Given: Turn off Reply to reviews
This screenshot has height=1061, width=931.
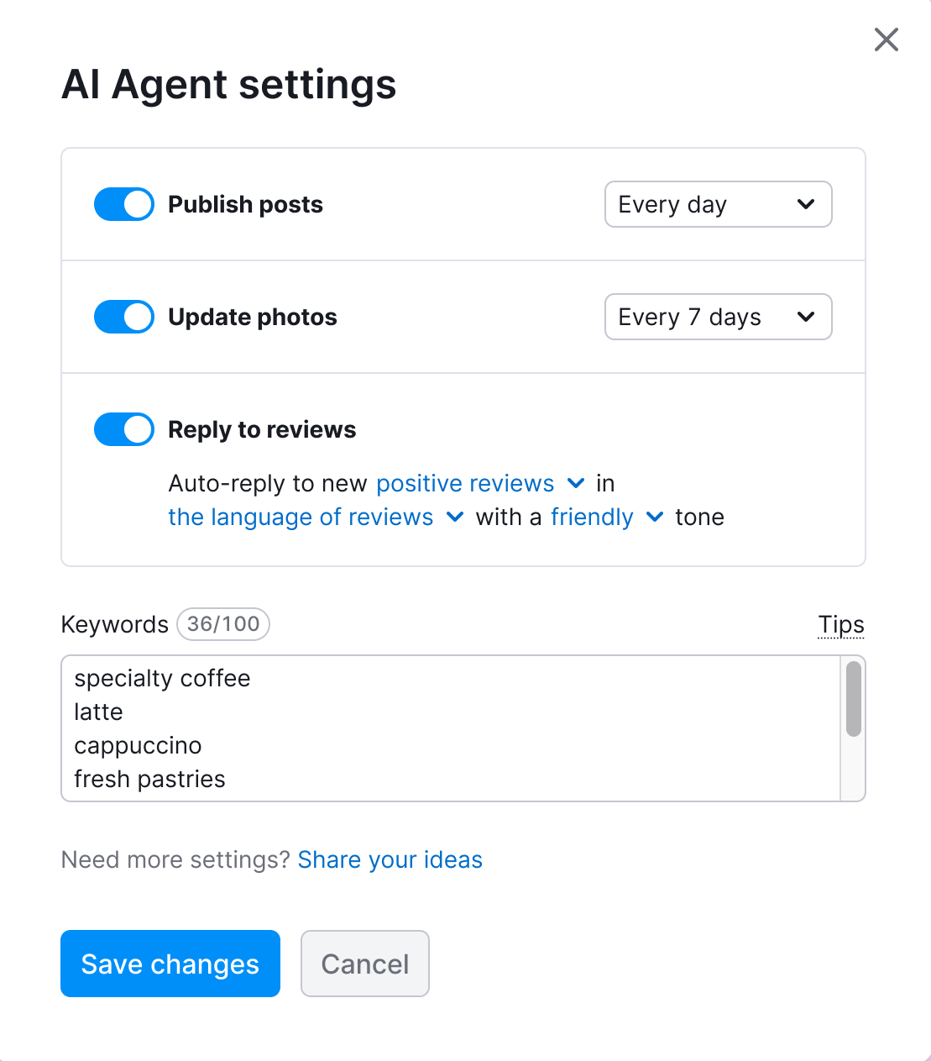Looking at the screenshot, I should [x=123, y=429].
